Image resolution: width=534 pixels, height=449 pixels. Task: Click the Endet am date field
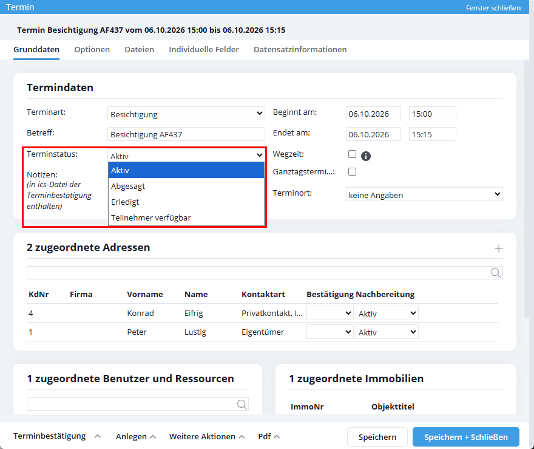coord(373,134)
